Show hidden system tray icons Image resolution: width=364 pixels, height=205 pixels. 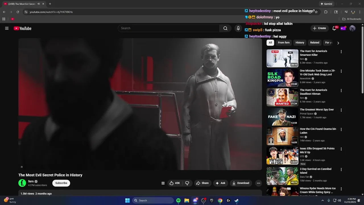coord(322,200)
